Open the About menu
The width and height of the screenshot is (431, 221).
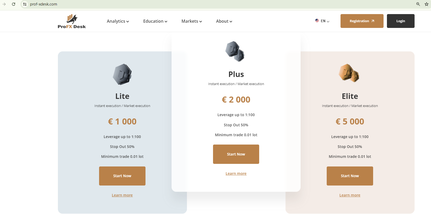tap(224, 21)
